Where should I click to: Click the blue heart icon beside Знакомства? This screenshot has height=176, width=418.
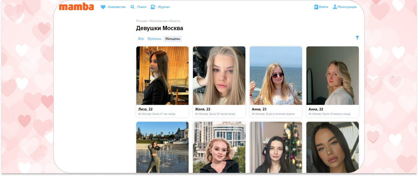coord(103,7)
